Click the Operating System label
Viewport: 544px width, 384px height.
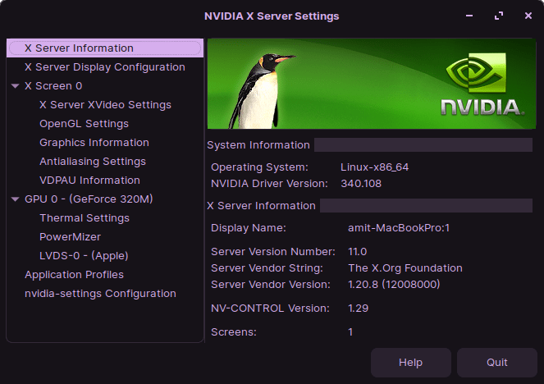pyautogui.click(x=259, y=167)
